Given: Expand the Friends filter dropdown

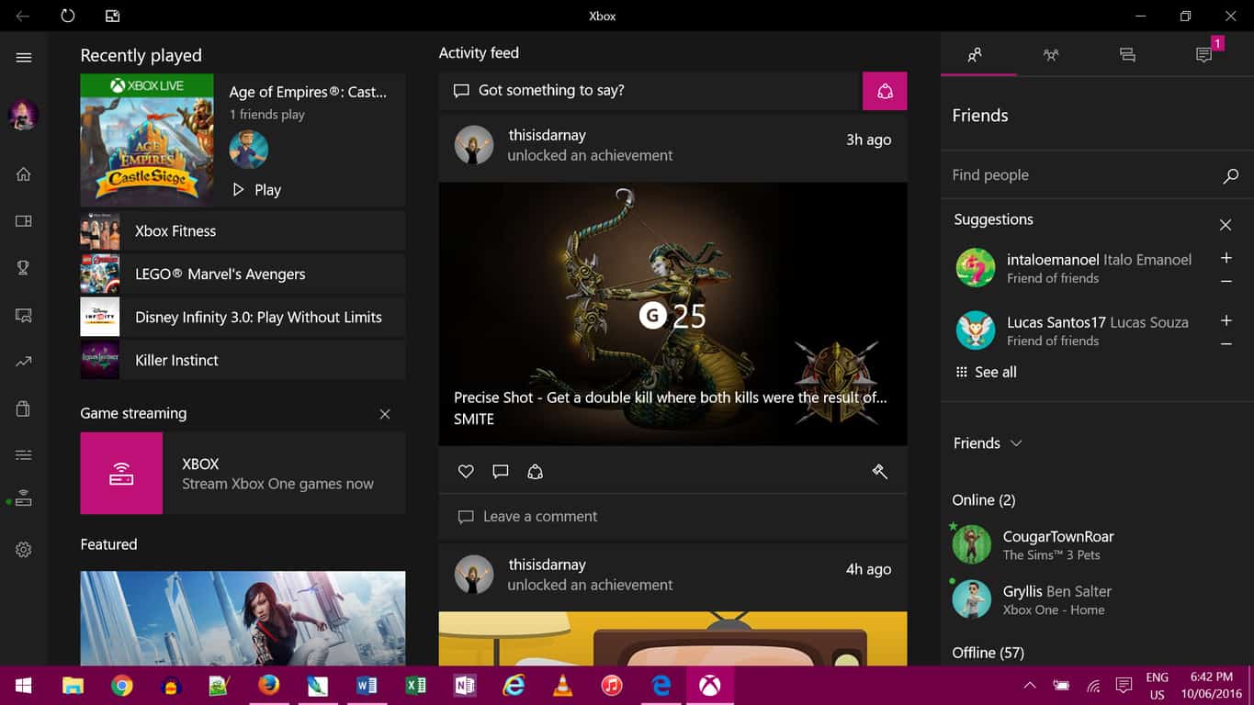Looking at the screenshot, I should point(988,443).
